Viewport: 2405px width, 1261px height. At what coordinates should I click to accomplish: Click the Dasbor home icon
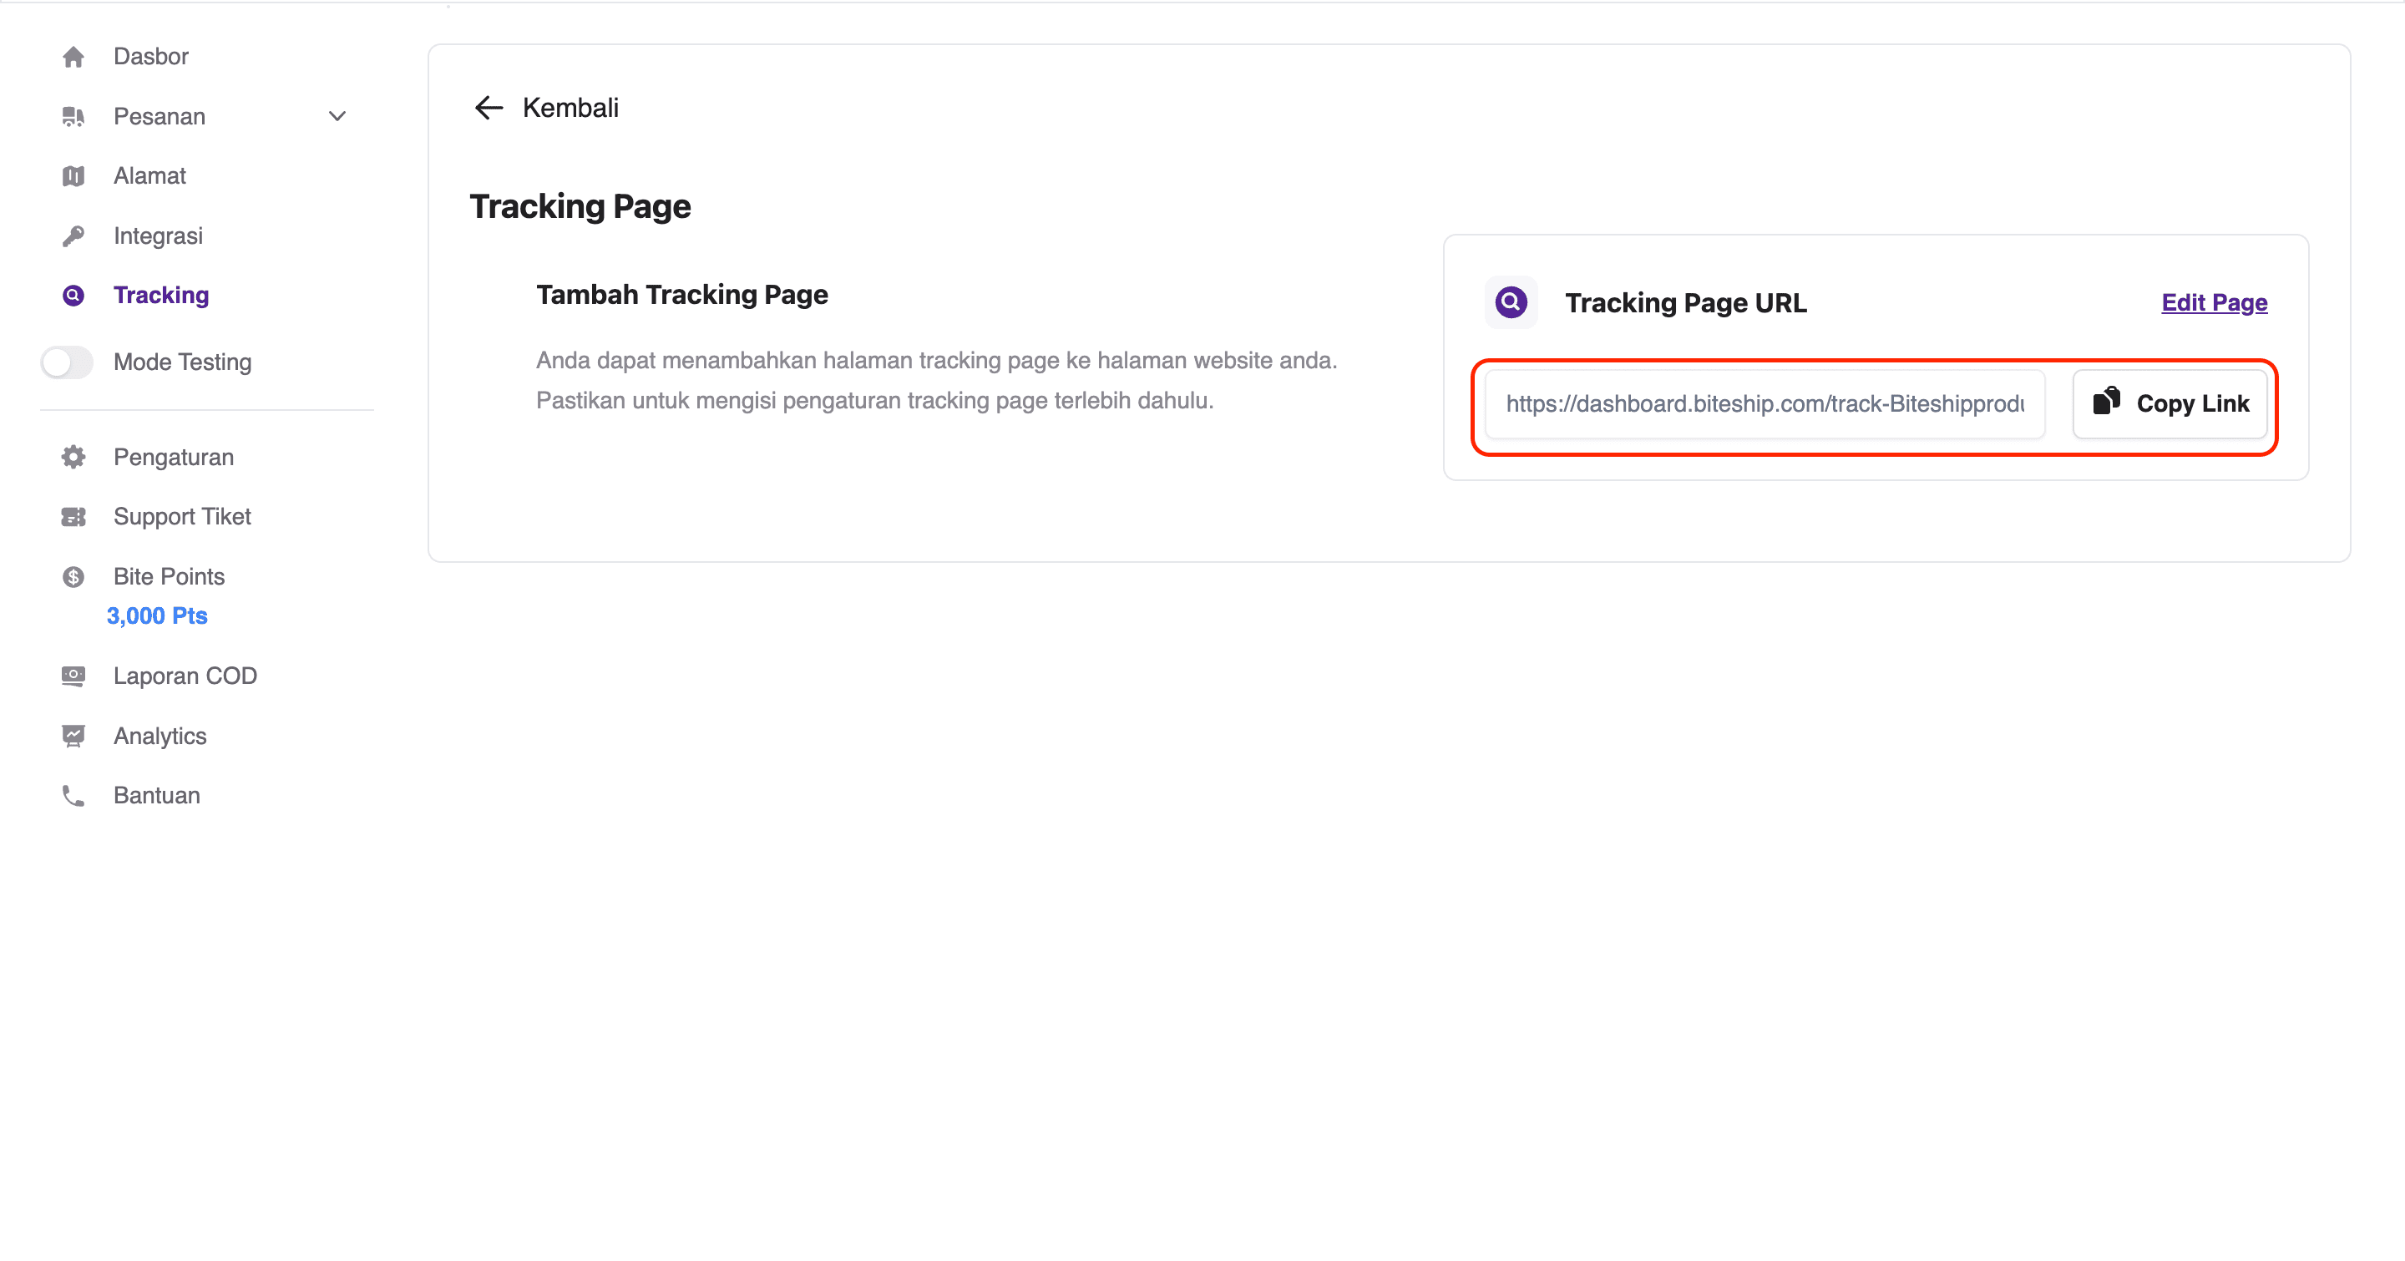[73, 57]
